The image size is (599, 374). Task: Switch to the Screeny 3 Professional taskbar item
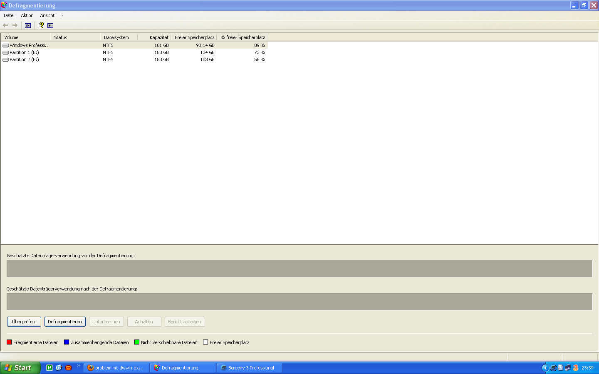(x=250, y=368)
